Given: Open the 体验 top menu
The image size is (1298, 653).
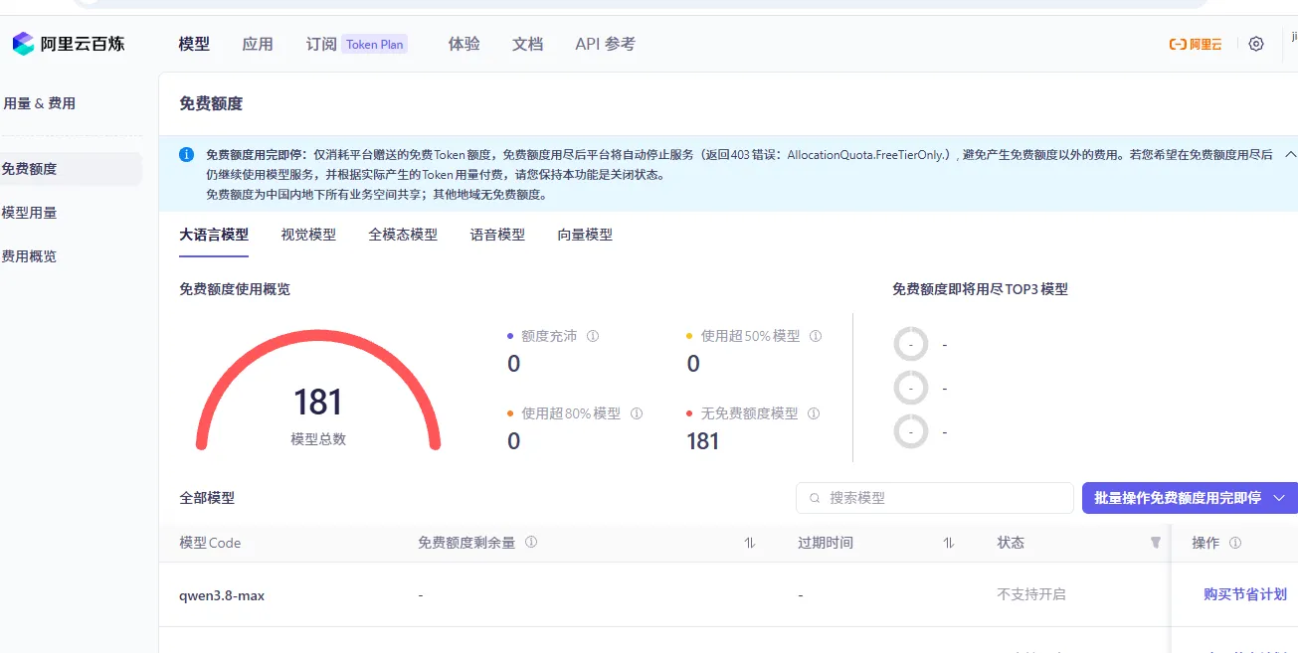Looking at the screenshot, I should 464,44.
